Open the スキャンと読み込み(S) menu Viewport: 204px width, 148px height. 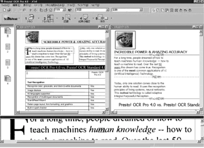(55, 5)
